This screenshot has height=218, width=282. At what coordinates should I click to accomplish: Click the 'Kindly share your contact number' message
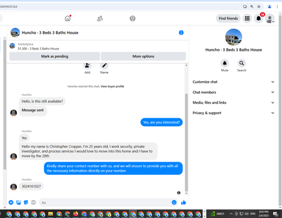tap(113, 168)
